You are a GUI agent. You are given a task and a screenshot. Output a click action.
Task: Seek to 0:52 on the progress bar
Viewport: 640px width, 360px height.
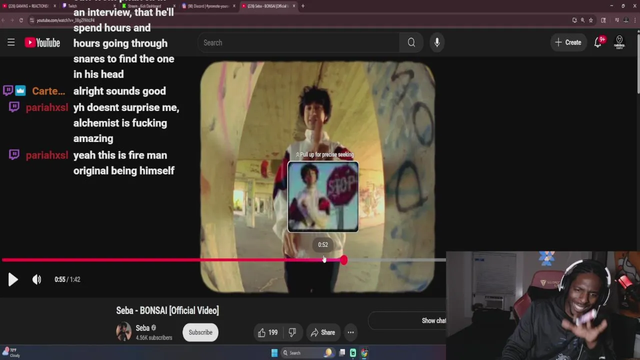(x=323, y=260)
